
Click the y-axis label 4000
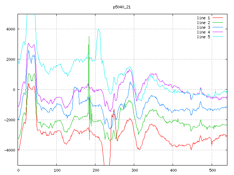click(x=11, y=29)
